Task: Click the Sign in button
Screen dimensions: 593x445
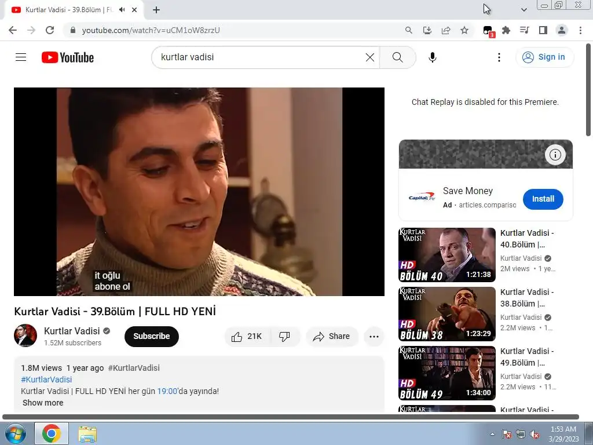Action: pos(544,57)
